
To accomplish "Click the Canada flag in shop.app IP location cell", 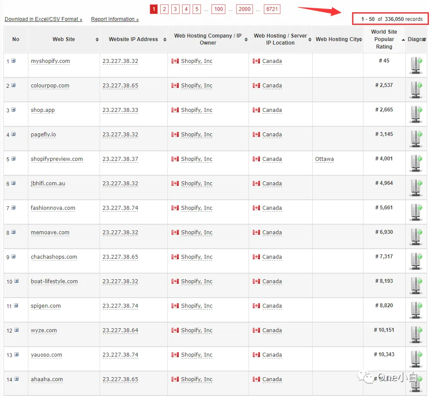I will [256, 110].
